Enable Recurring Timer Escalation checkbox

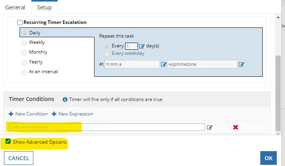click(x=20, y=22)
